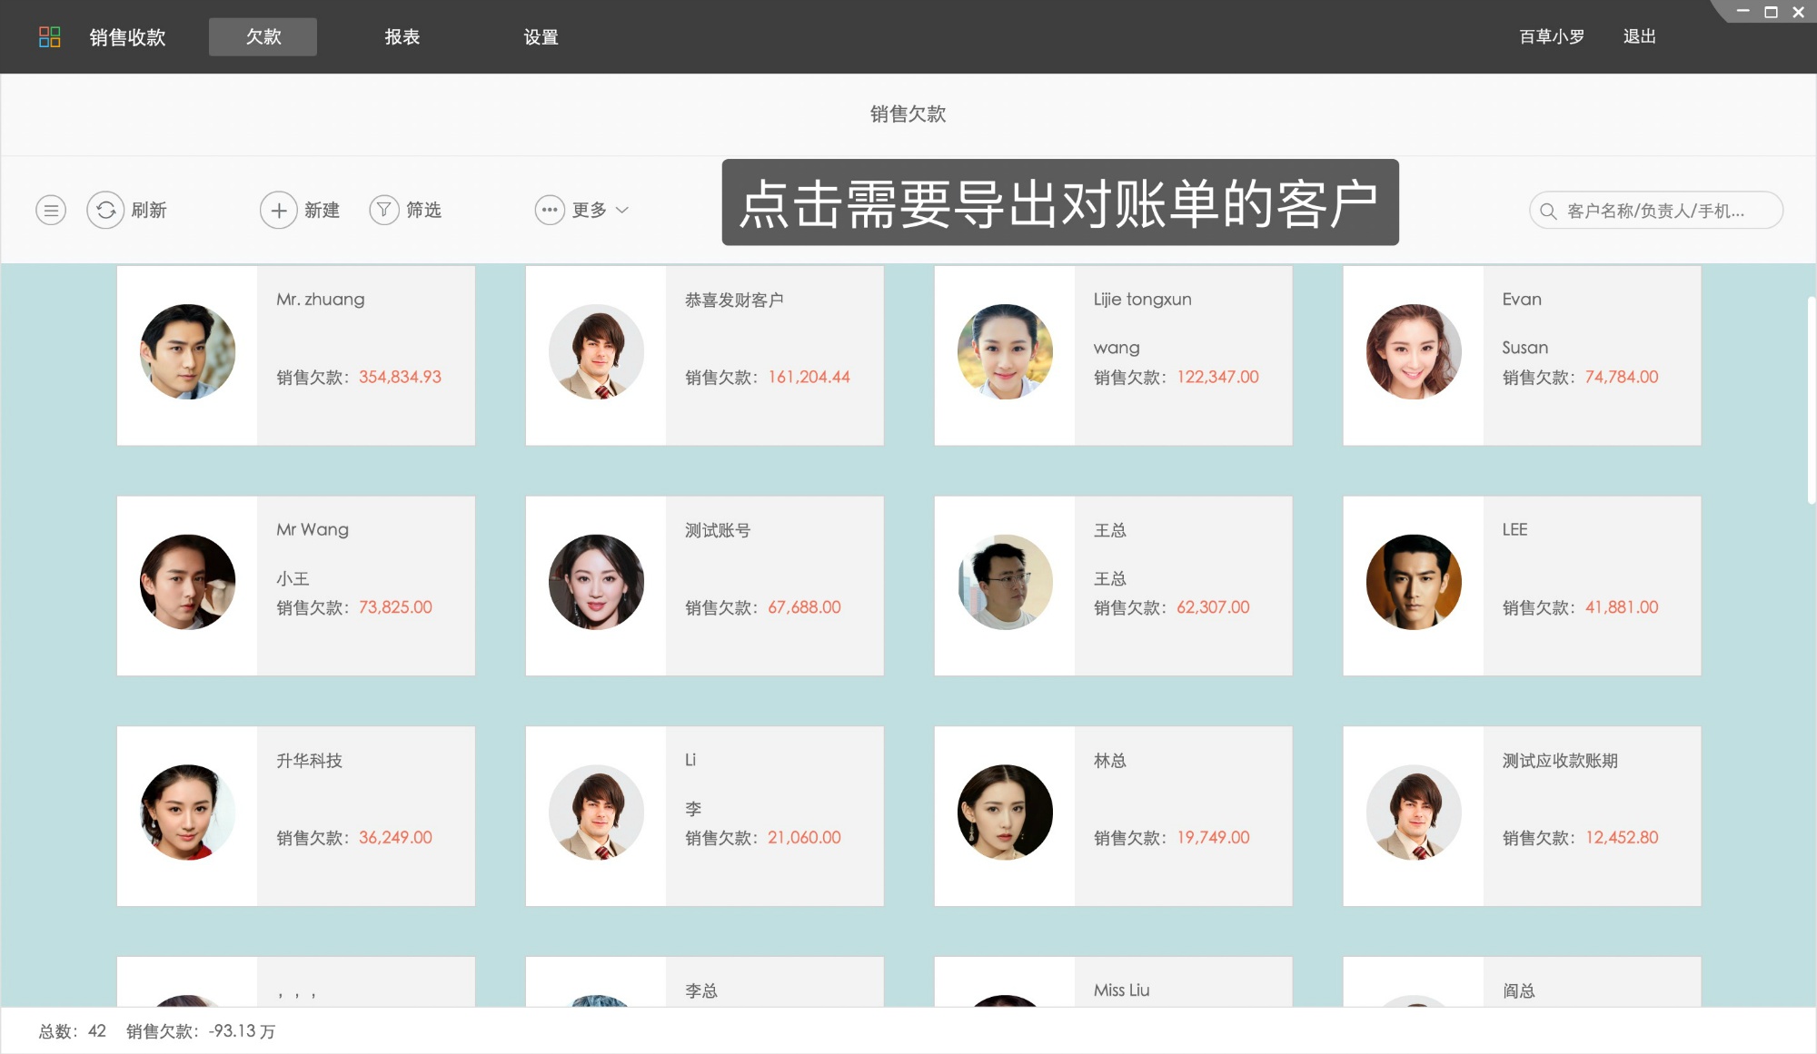1817x1054 pixels.
Task: Click the colored grid logo icon
Action: coord(51,36)
